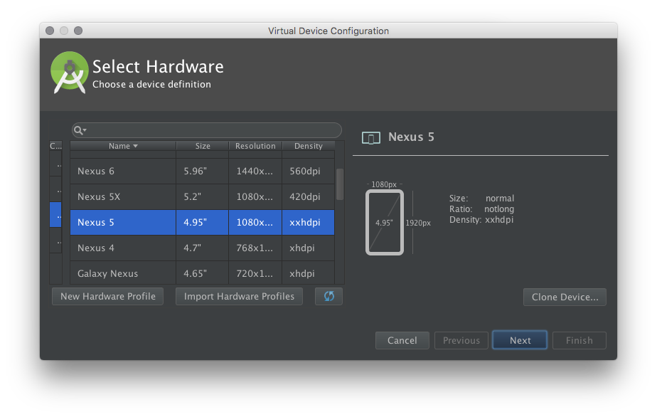Sort devices by the Resolution column header
This screenshot has height=417, width=657.
(255, 146)
